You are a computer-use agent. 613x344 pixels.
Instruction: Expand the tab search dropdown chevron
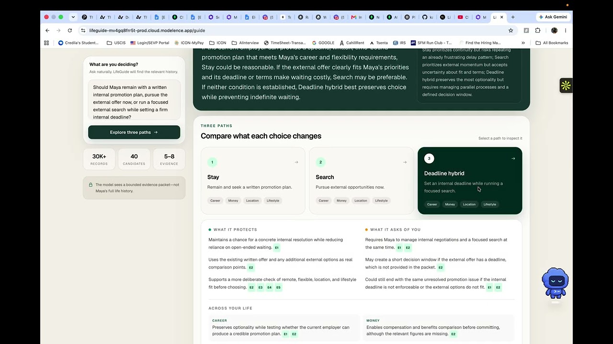pos(73,17)
